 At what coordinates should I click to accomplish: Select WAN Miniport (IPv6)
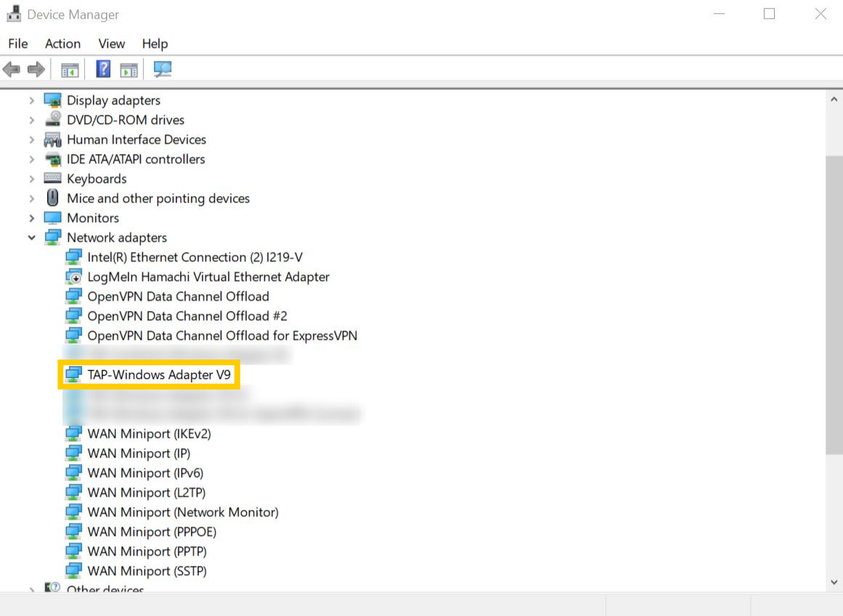146,473
